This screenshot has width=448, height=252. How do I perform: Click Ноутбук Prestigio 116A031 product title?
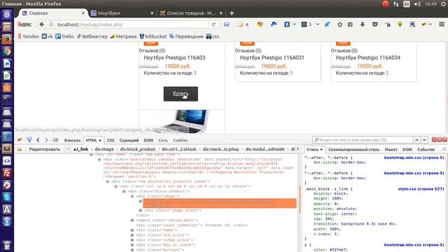[272, 57]
